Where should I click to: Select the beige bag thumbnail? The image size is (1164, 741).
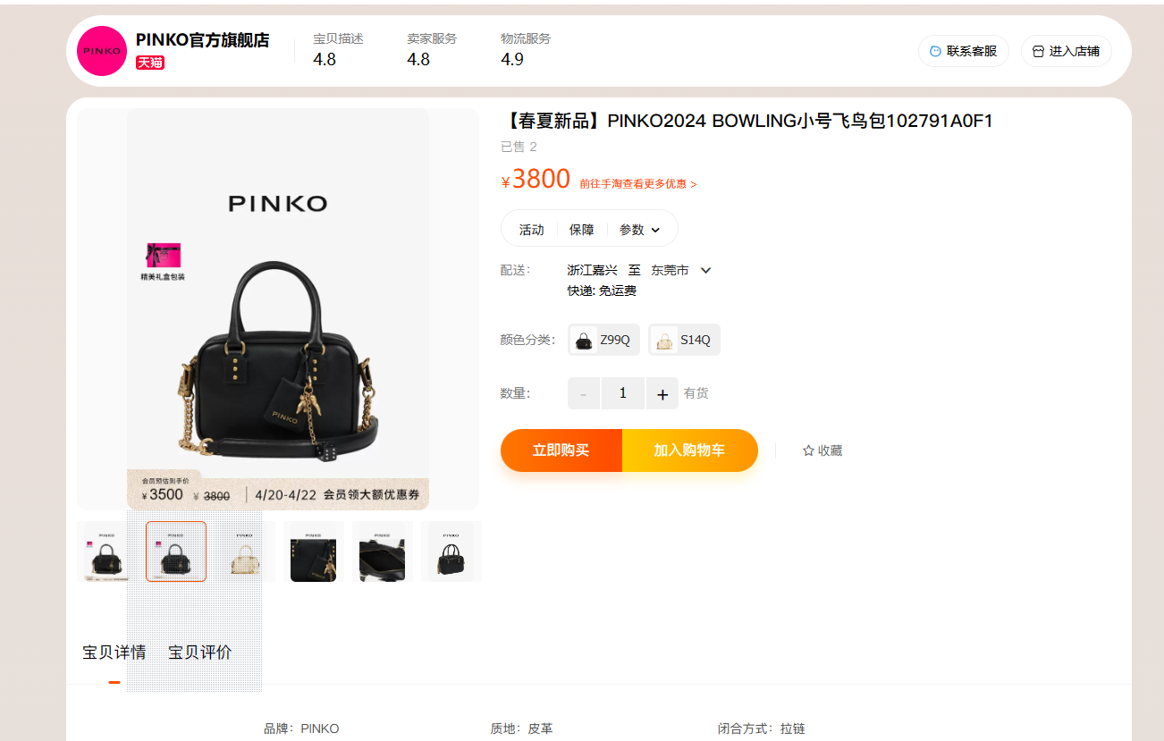coord(245,552)
